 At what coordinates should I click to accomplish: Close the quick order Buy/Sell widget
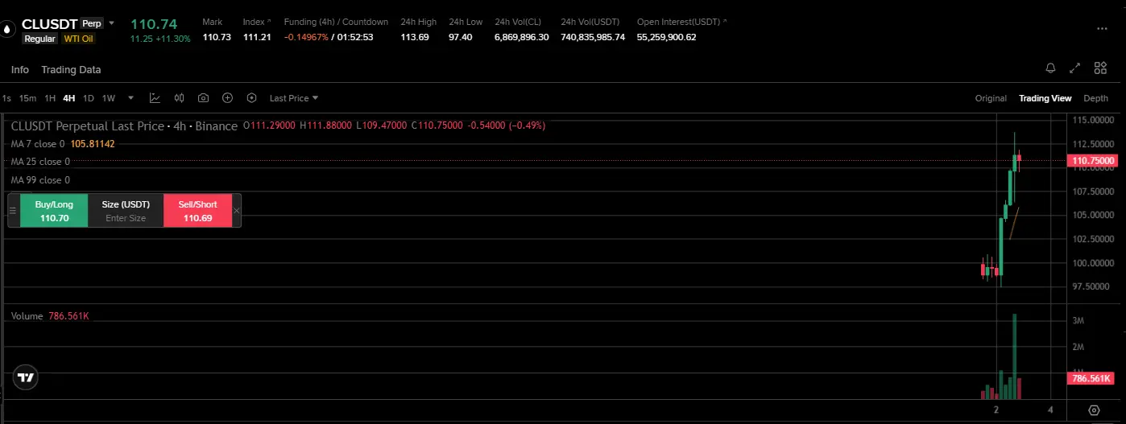point(236,211)
